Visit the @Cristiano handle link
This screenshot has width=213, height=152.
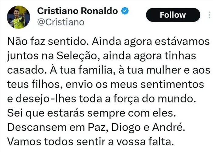[x=61, y=22]
